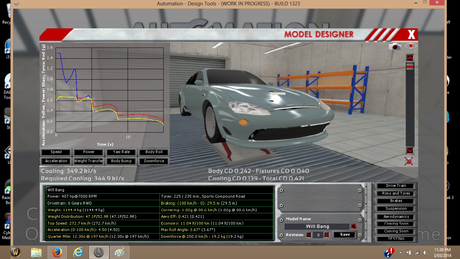Open the Rims and Tyres tab

coord(396,194)
